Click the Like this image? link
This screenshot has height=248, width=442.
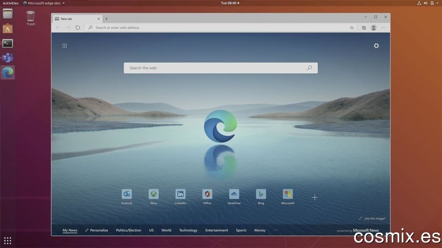pos(372,218)
